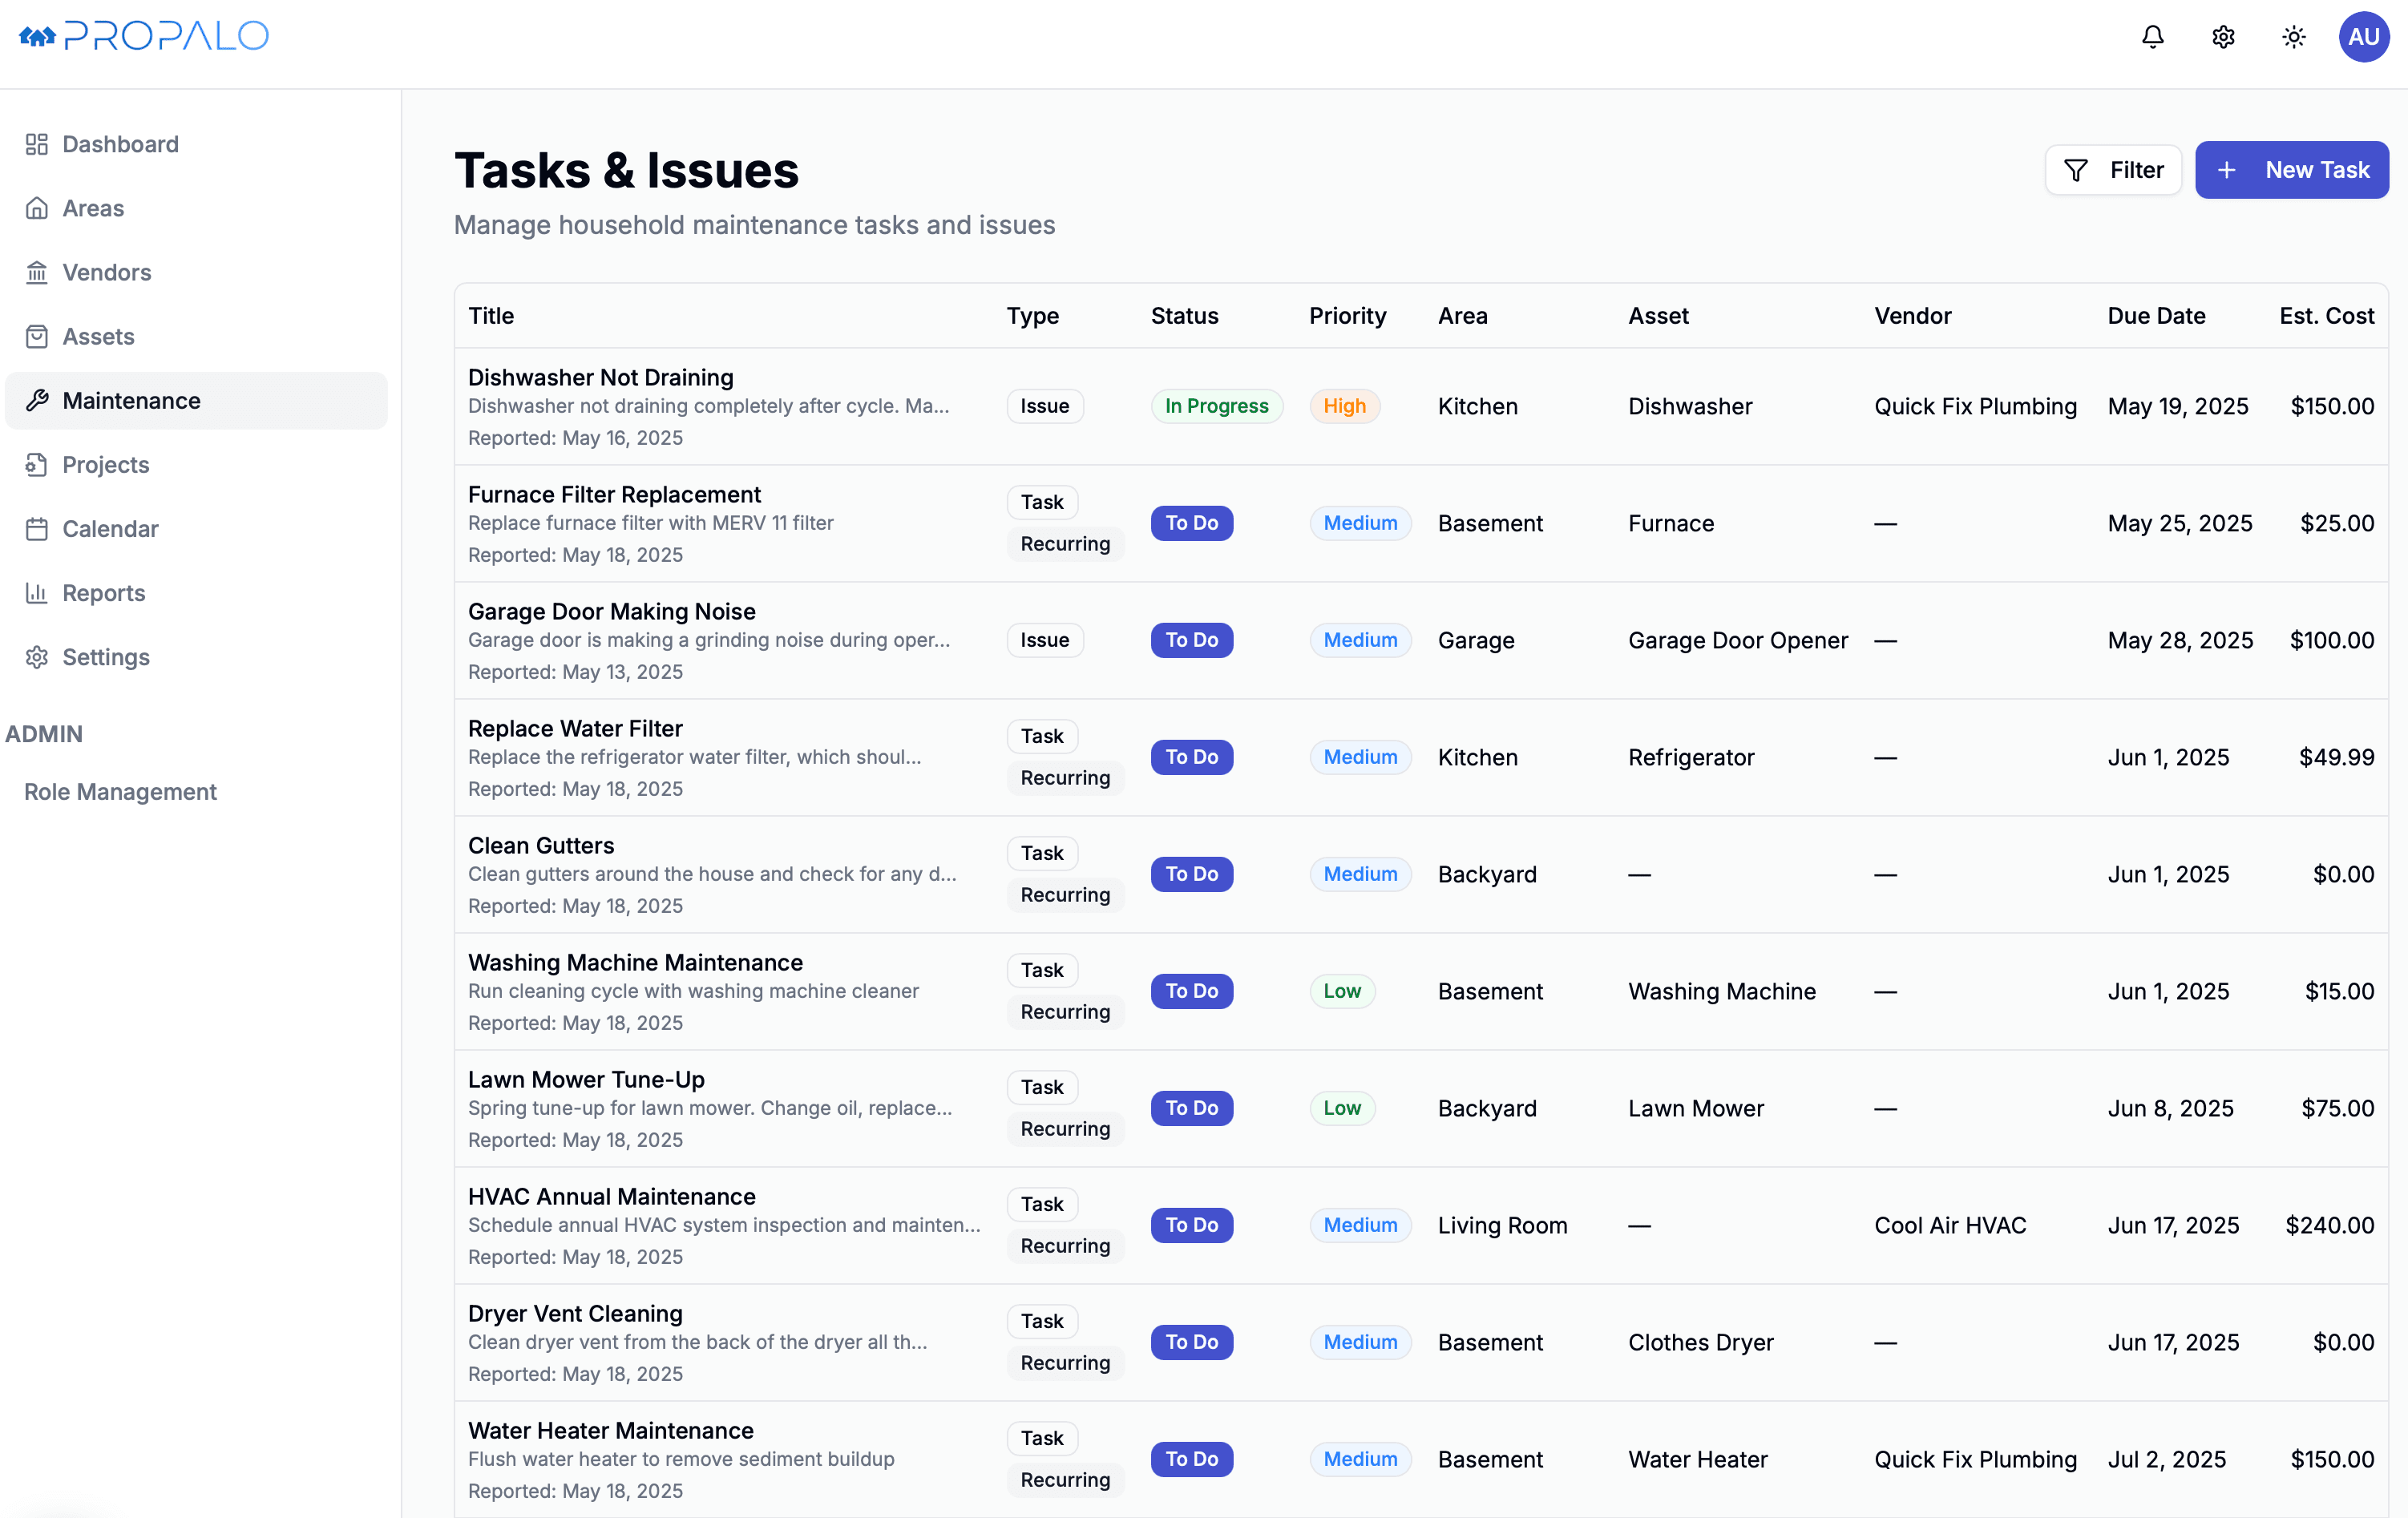This screenshot has width=2408, height=1518.
Task: Open Settings from the sidebar menu
Action: click(x=106, y=657)
